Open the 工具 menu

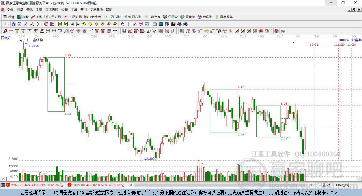click(x=74, y=10)
